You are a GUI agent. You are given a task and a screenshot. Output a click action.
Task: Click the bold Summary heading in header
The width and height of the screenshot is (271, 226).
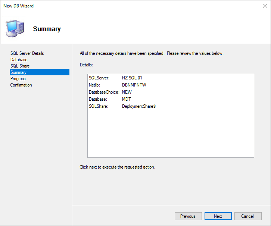47,29
